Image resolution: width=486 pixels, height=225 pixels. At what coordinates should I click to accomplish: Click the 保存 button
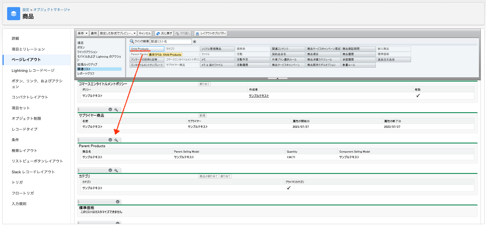coord(81,34)
